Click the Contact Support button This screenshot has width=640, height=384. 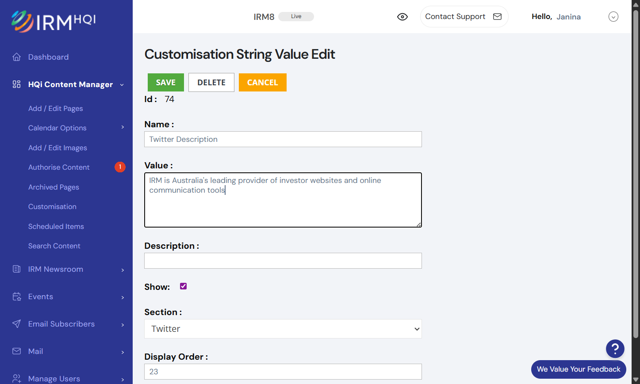[x=464, y=17]
